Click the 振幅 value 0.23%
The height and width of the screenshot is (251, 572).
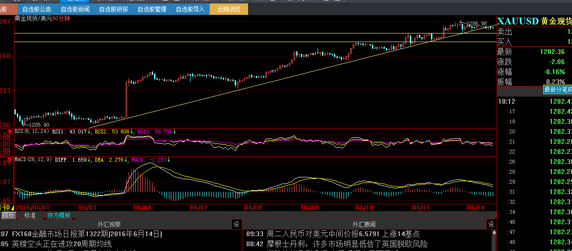point(556,82)
